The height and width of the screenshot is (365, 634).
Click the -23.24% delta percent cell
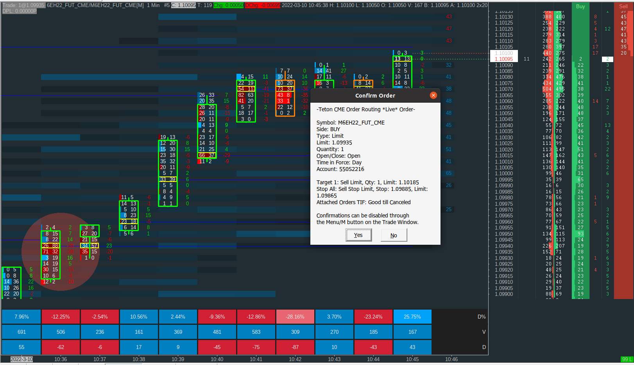(x=373, y=317)
